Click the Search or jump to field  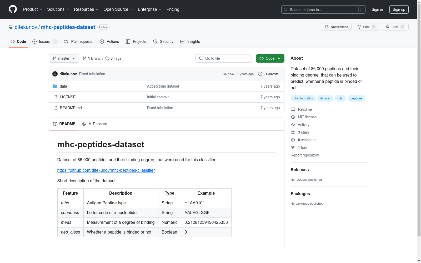(323, 9)
